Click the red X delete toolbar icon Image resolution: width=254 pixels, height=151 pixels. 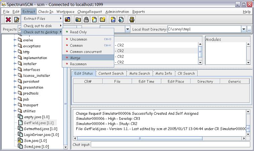pos(8,19)
